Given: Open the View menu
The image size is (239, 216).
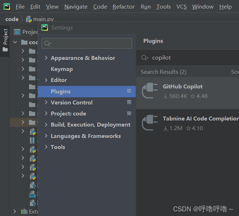Looking at the screenshot, I should click(x=52, y=7).
